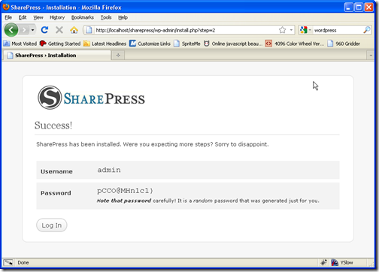The height and width of the screenshot is (272, 379).
Task: Go back using the green Back arrow
Action: [x=11, y=30]
